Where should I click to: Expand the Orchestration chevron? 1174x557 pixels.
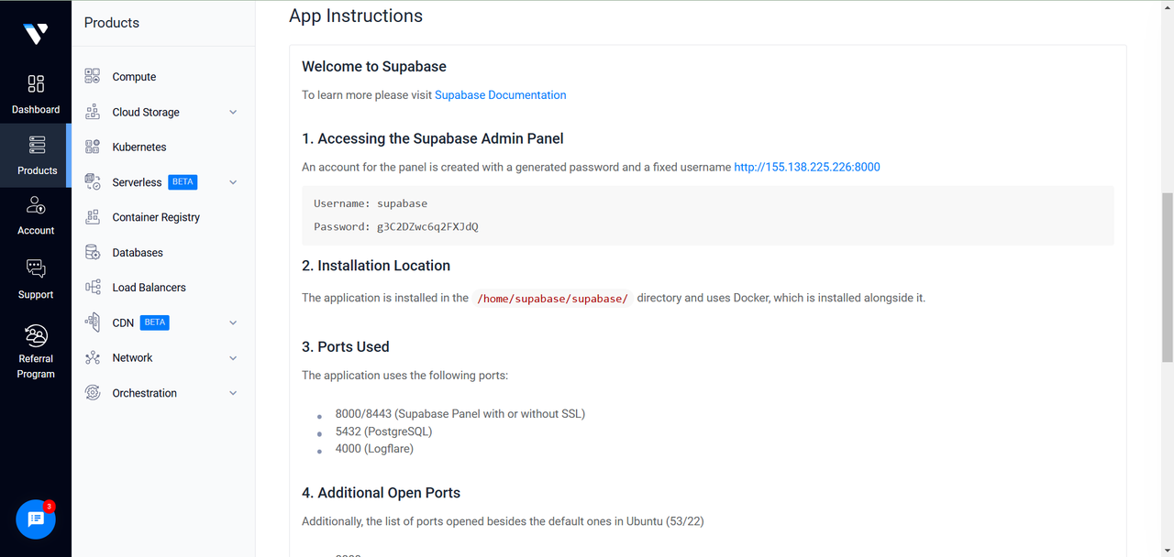[233, 393]
